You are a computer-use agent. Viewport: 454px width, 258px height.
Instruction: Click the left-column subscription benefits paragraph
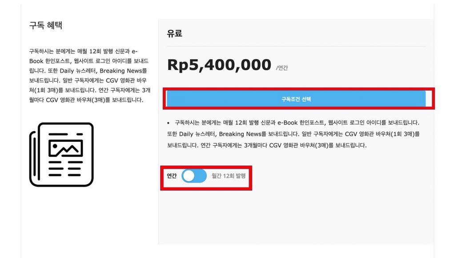click(89, 75)
